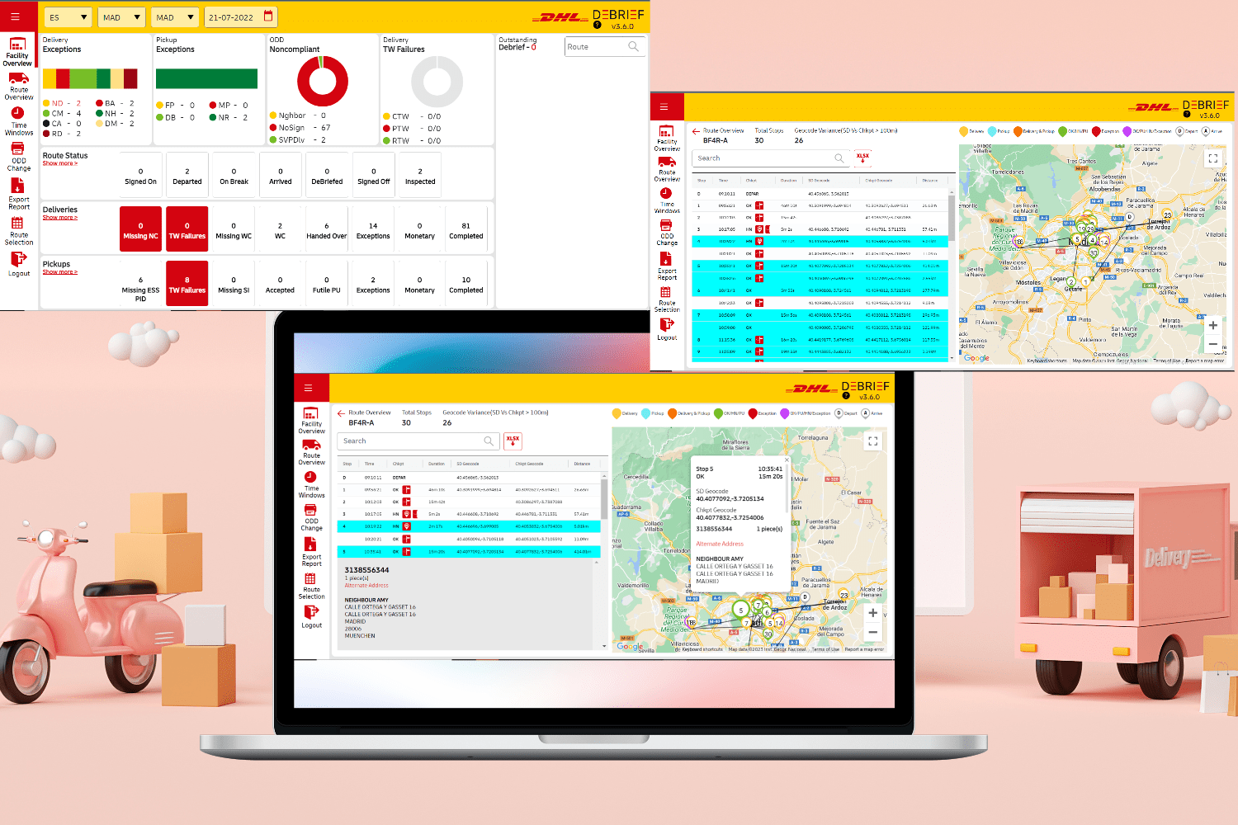This screenshot has width=1238, height=825.
Task: Open hamburger menu in Facility Overview window
Action: (x=15, y=16)
